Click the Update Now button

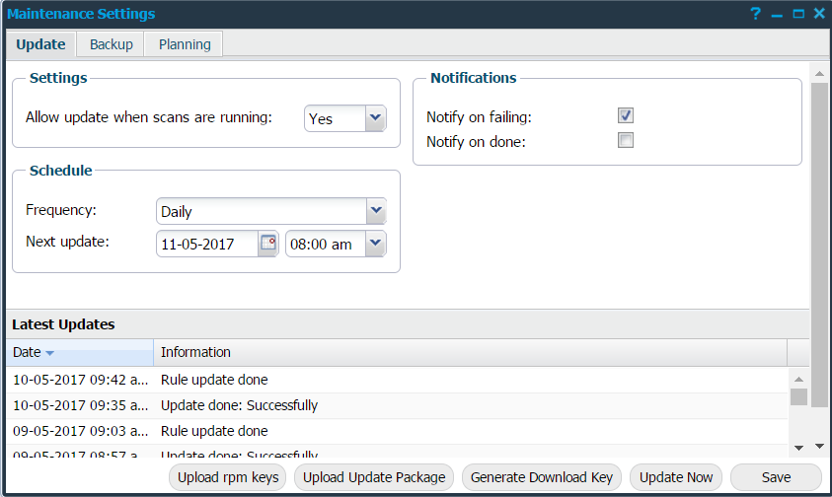point(676,477)
